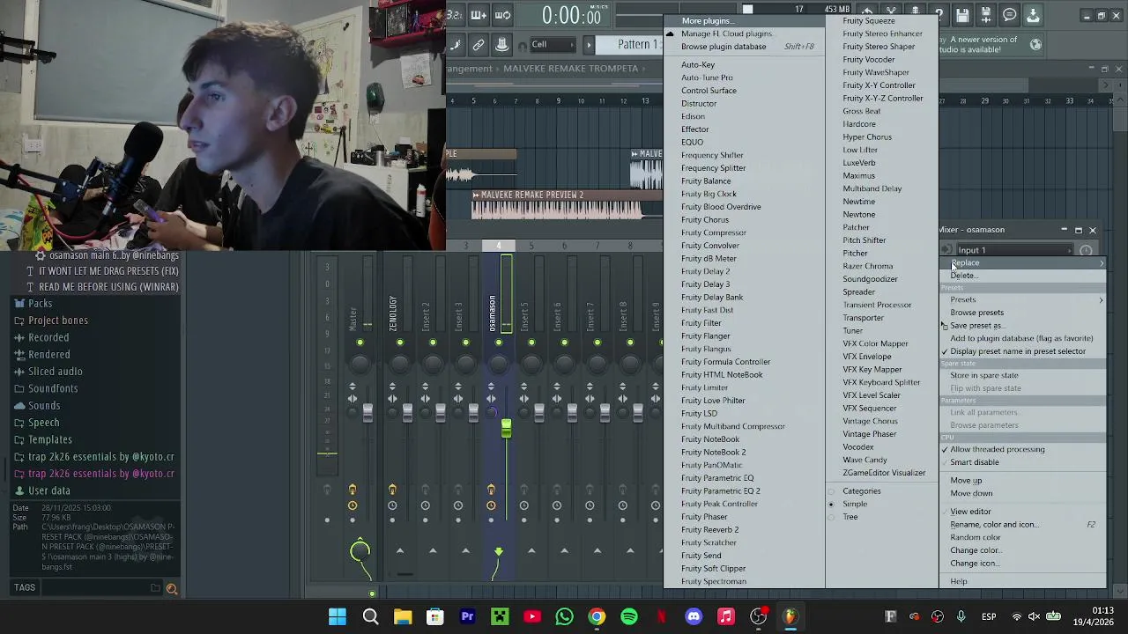Click the loop recording icon
Screen dimensions: 1128x634
pos(502,15)
